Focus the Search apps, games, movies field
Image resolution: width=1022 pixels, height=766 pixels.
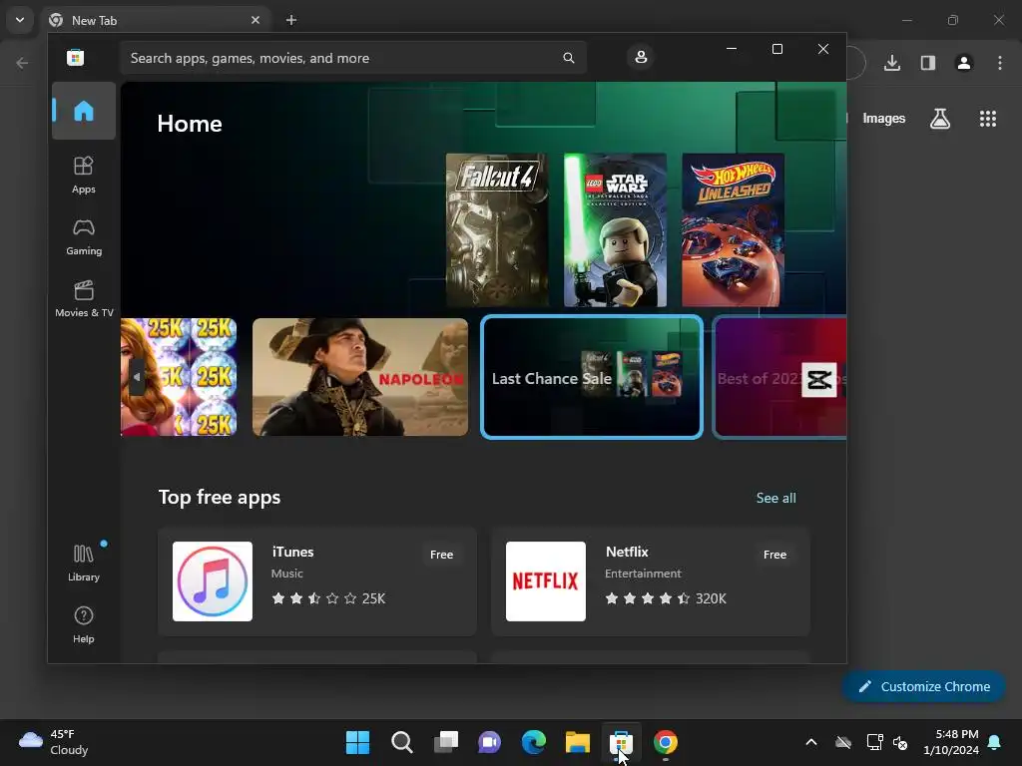tap(353, 58)
